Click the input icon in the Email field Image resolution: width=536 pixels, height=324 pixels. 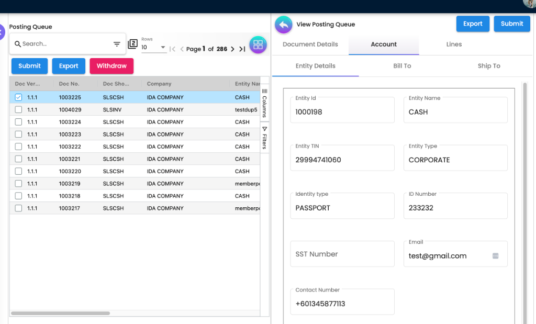click(495, 256)
